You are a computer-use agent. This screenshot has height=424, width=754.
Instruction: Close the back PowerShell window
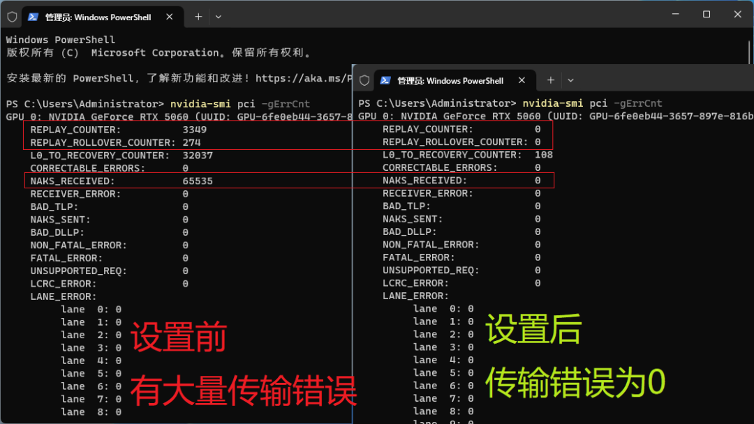point(738,15)
